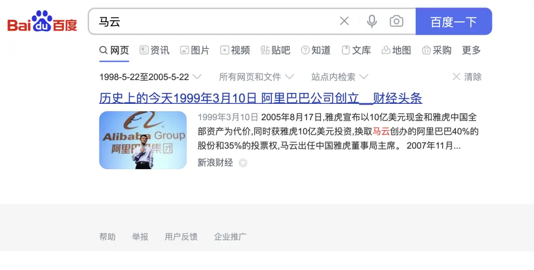Start voice search with microphone icon
Screen dimensions: 534x270
372,21
